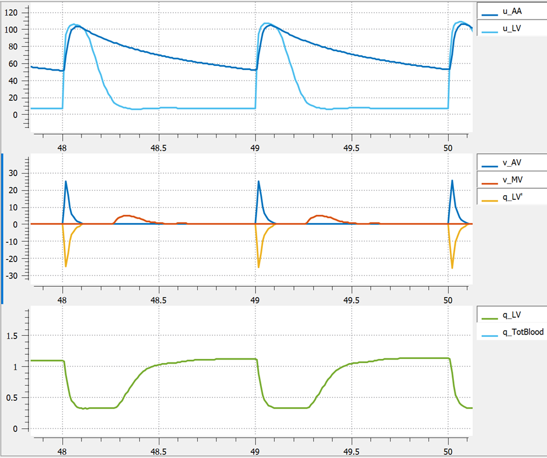Screen dimensions: 547x458
Task: Click the blue selection bar beside middle plot
Action: click(x=2, y=228)
